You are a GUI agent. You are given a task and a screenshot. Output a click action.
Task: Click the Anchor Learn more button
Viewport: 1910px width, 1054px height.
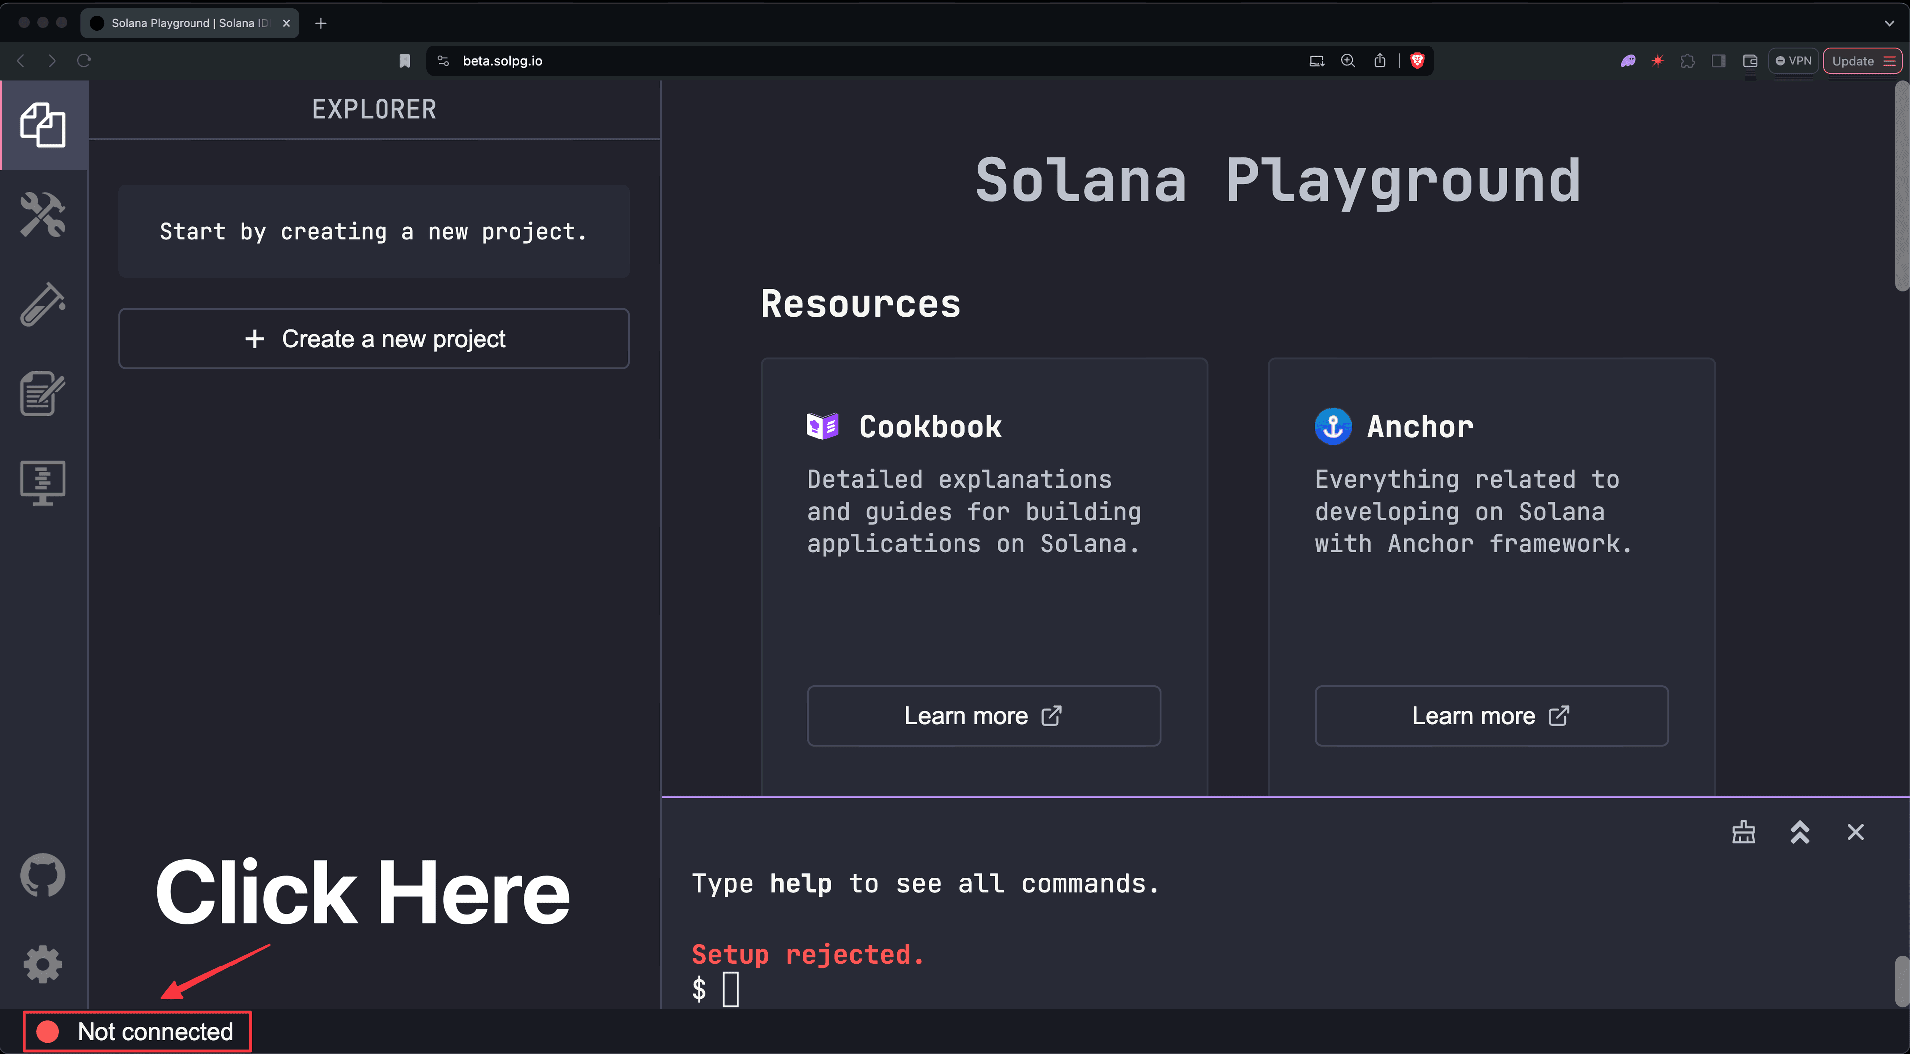(1492, 715)
